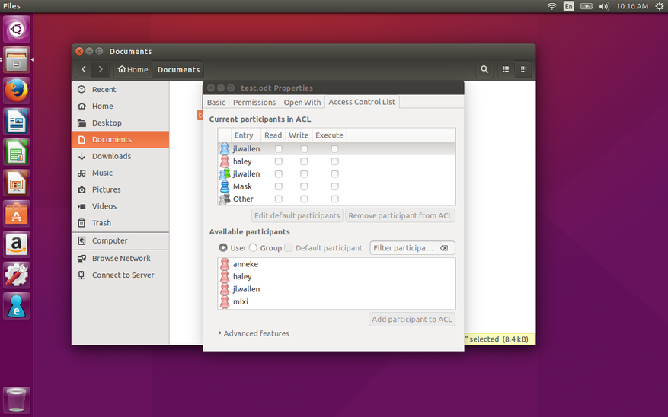The height and width of the screenshot is (417, 668).
Task: Click the Mask entry icon in ACL list
Action: click(x=225, y=186)
